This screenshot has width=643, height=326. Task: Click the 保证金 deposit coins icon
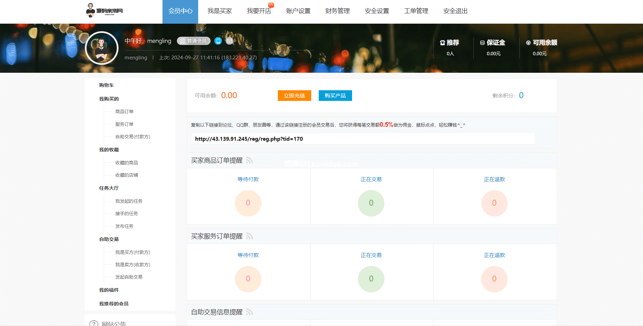(x=482, y=42)
